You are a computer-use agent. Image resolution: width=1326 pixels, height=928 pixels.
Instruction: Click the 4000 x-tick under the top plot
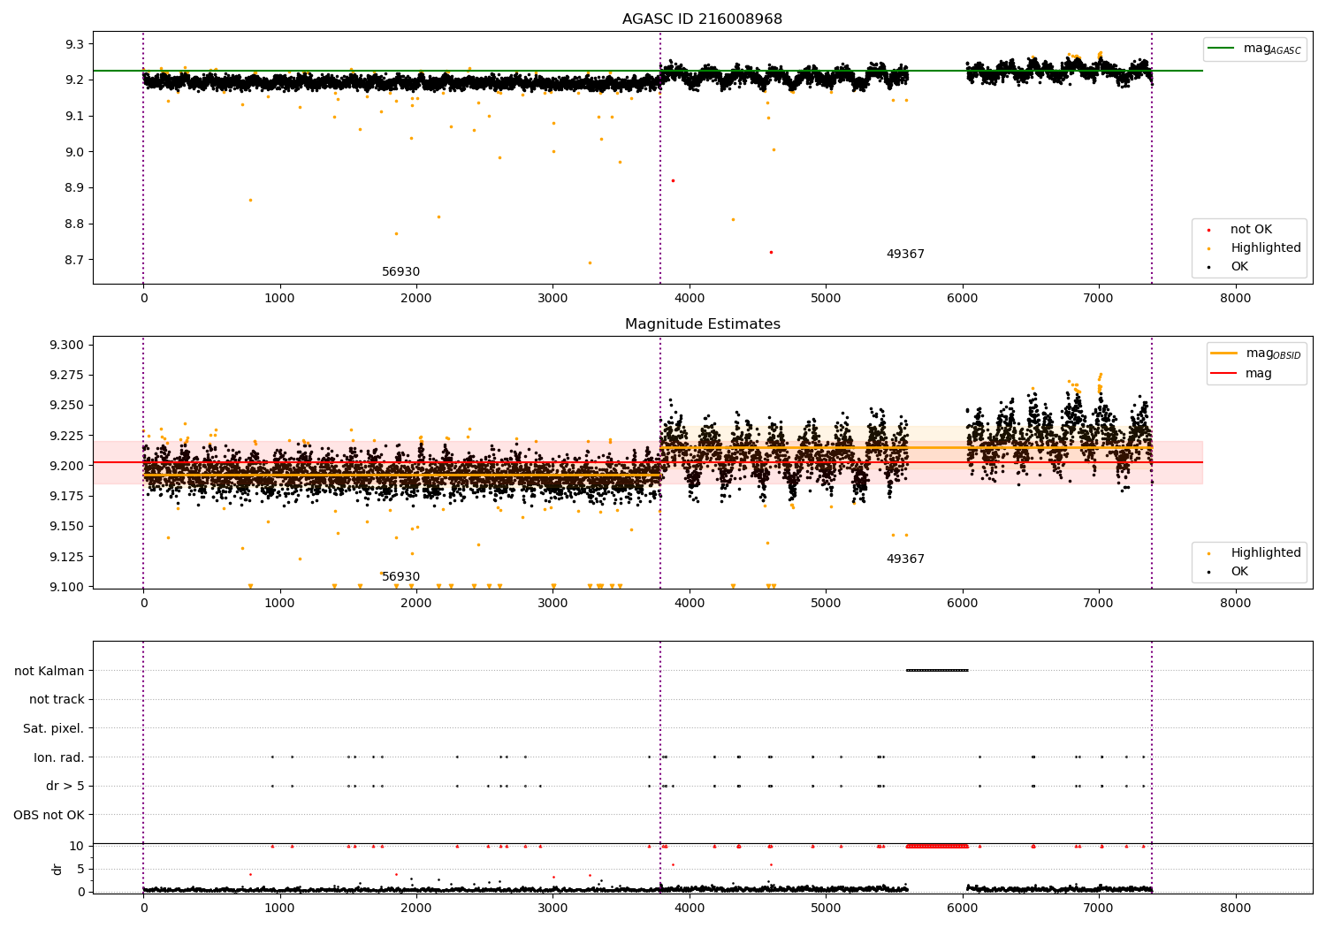(x=690, y=299)
